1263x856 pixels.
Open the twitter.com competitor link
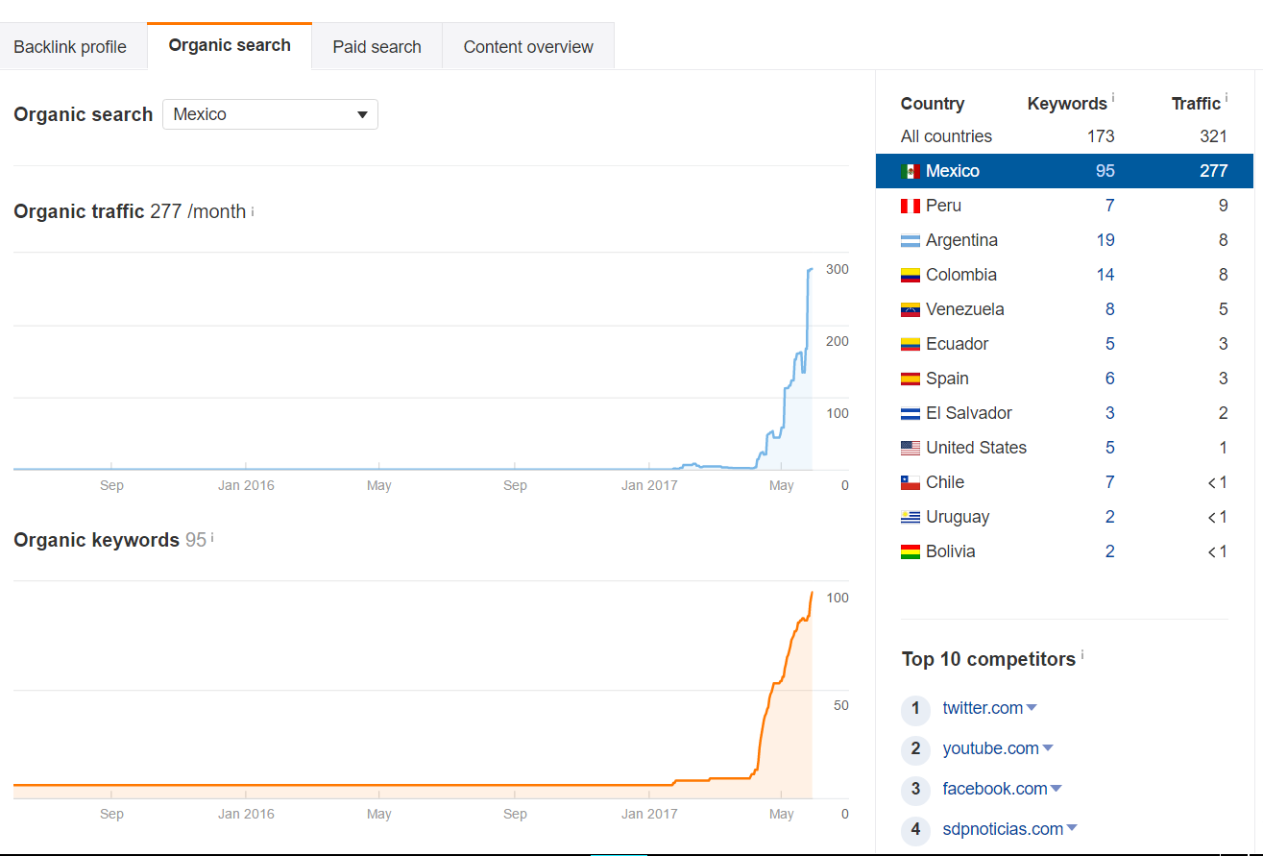tap(983, 708)
